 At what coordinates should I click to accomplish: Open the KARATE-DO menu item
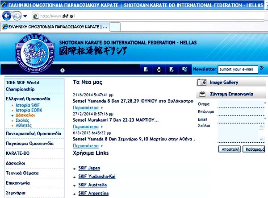18,153
